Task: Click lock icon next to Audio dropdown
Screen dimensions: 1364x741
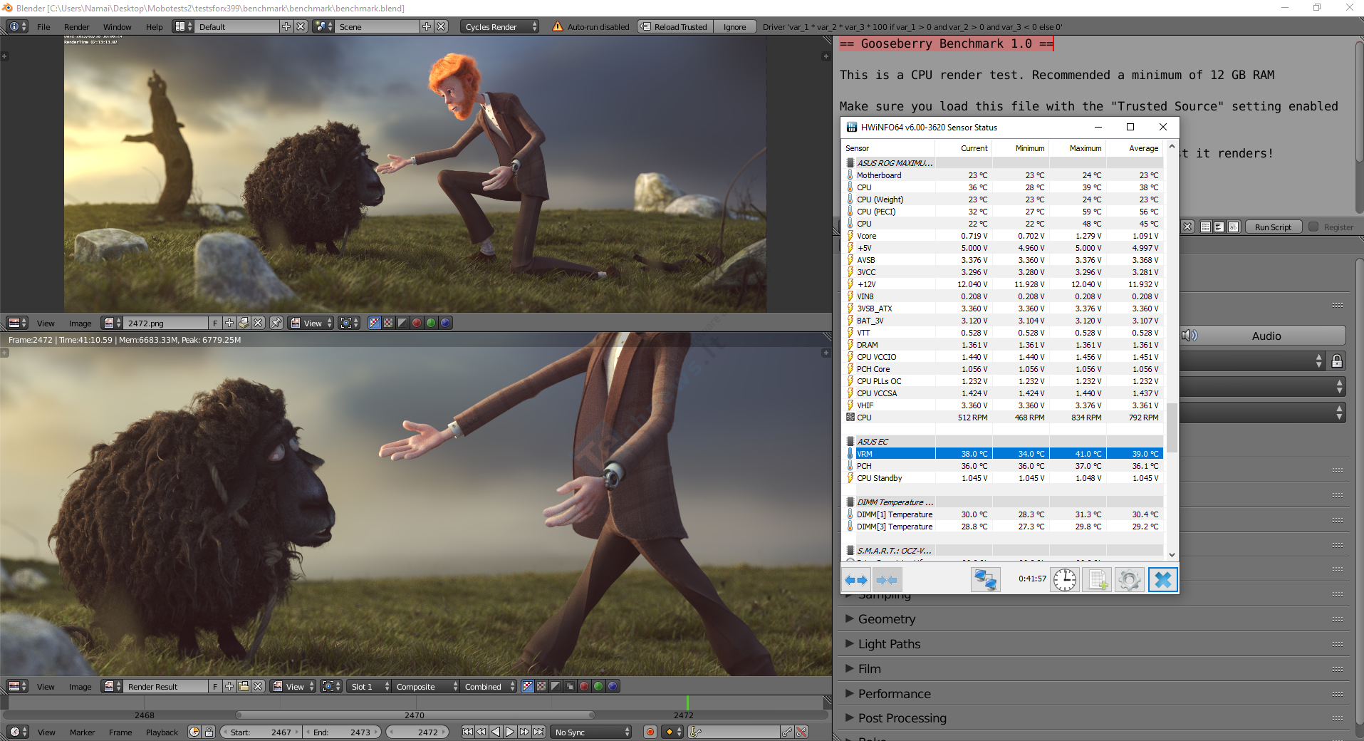Action: coord(1337,361)
